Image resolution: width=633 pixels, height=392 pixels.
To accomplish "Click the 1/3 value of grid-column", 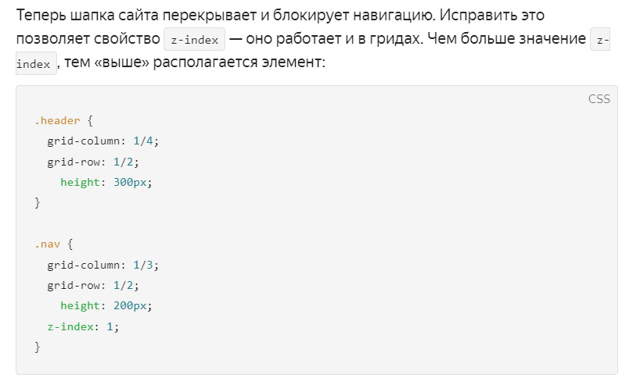I will coord(143,265).
